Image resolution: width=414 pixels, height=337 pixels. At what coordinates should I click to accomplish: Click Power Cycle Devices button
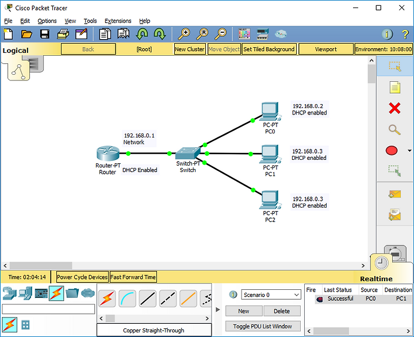[82, 277]
